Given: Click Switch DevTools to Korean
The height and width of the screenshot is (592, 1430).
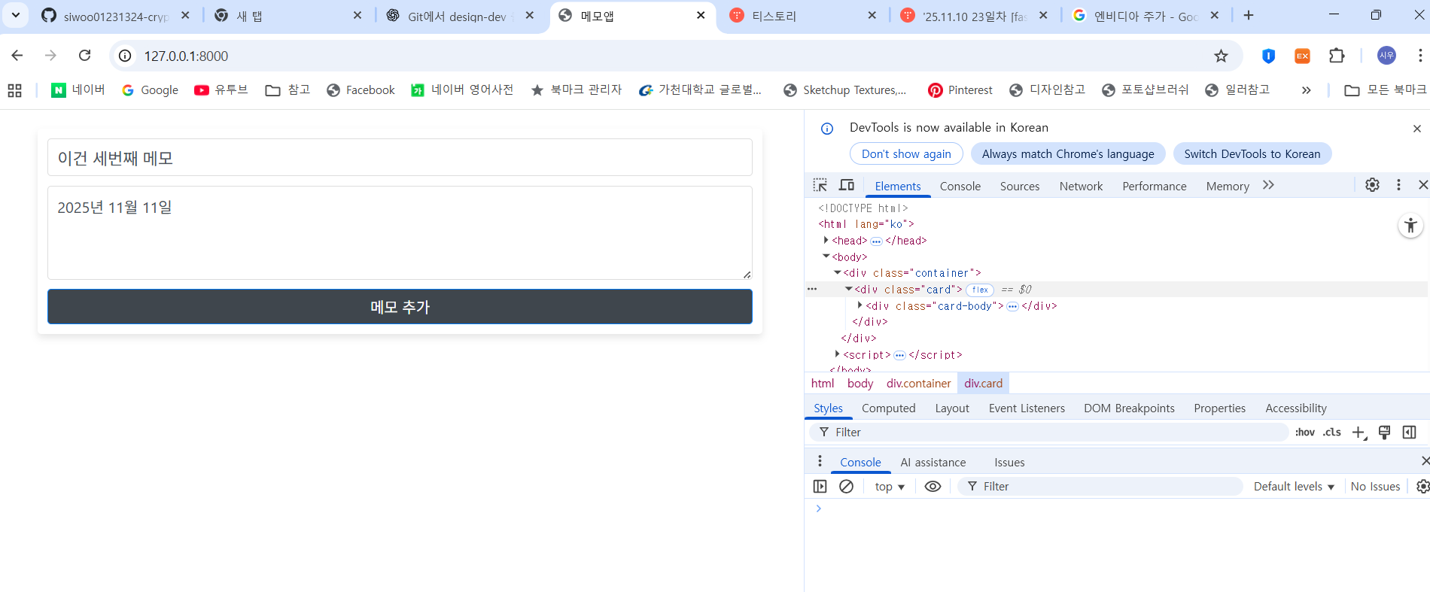Looking at the screenshot, I should point(1252,153).
